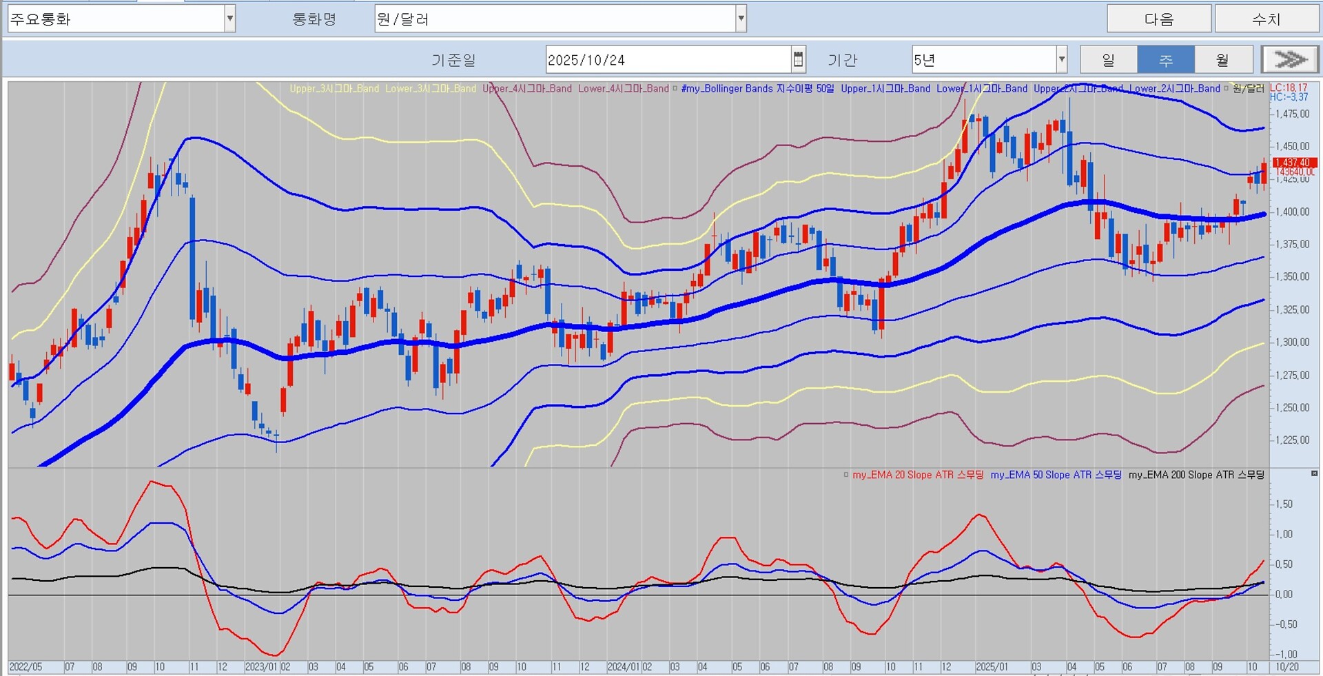Open the calendar picker beside the 기준일 date
The height and width of the screenshot is (676, 1323).
click(x=798, y=59)
